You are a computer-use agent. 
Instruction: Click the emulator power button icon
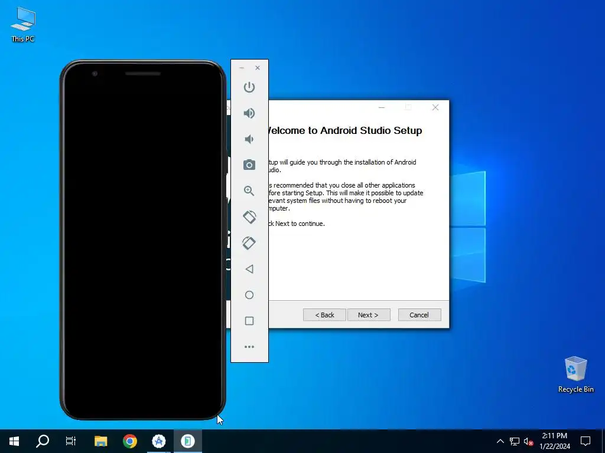coord(249,87)
